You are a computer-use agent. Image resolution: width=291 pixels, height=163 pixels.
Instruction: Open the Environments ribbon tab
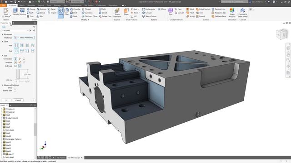(76, 5)
